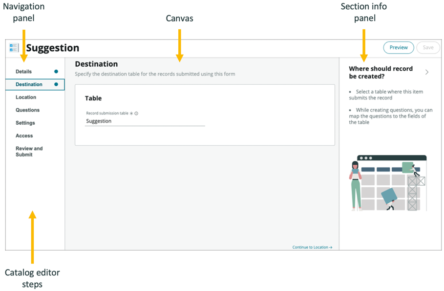Open the Review and Submit step
The height and width of the screenshot is (291, 444).
click(30, 151)
